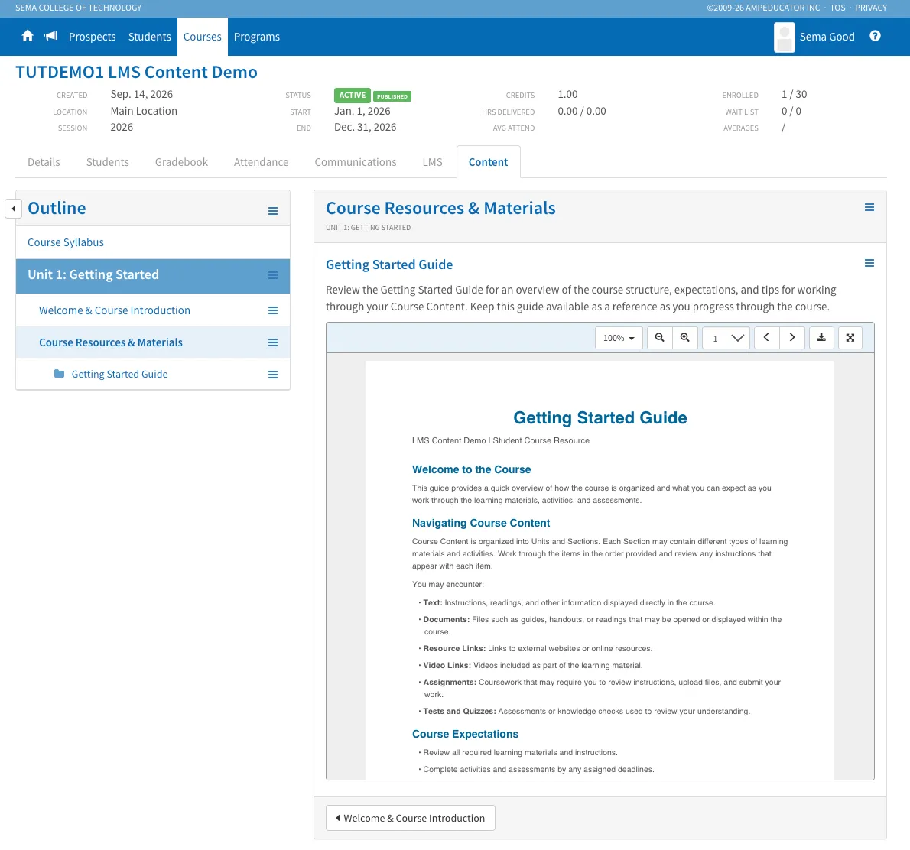Open Prospects in the top navigation
The image size is (910, 850).
[93, 37]
